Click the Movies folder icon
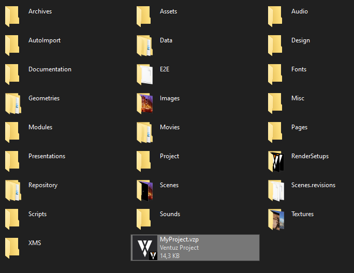Image resolution: width=354 pixels, height=273 pixels. 144,132
